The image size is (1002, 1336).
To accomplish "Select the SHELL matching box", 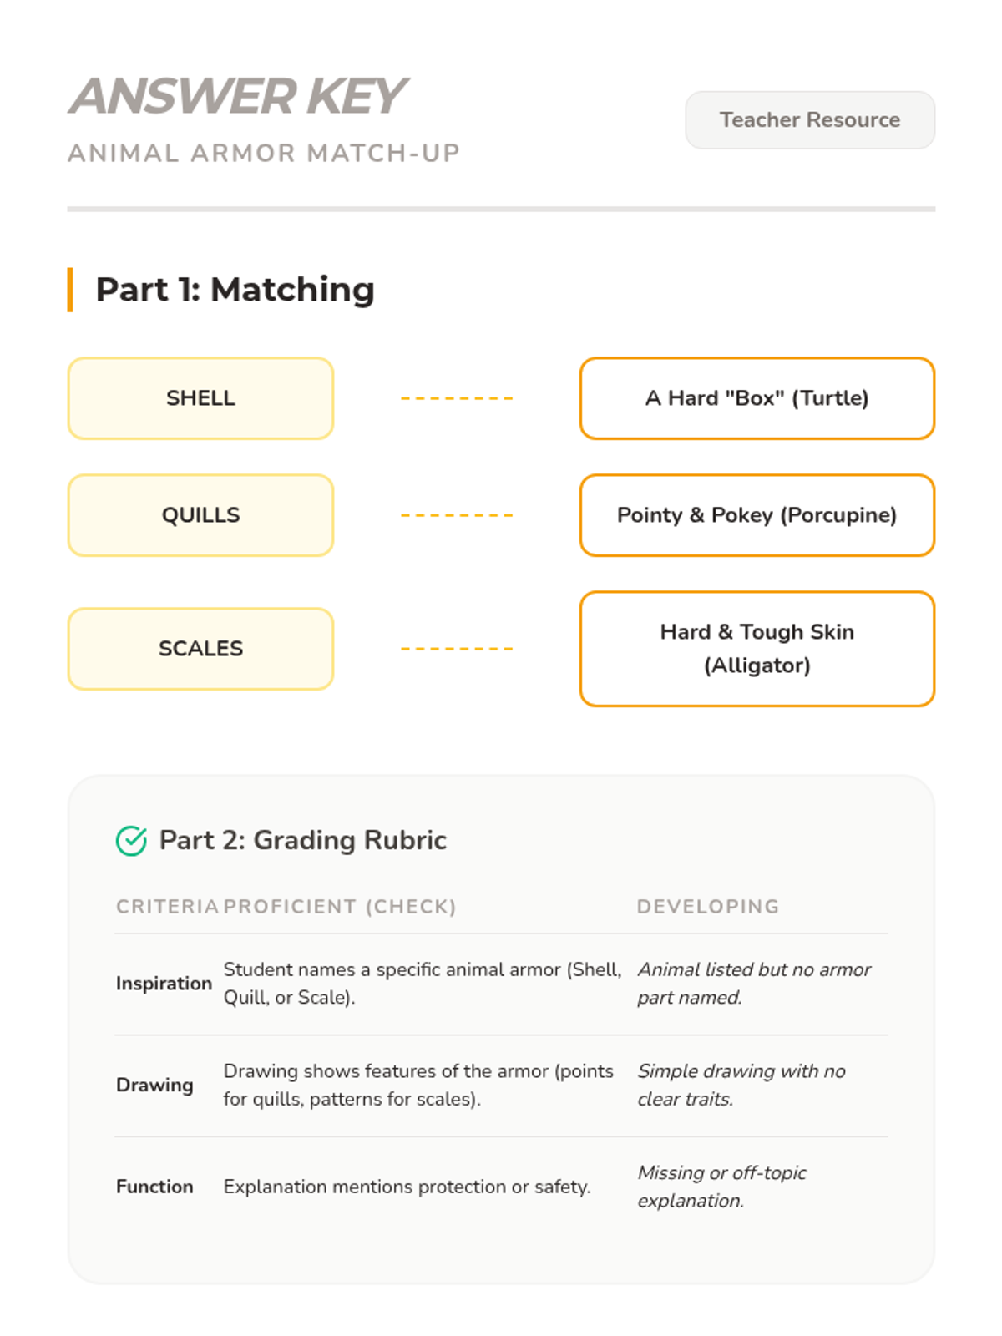I will [200, 398].
